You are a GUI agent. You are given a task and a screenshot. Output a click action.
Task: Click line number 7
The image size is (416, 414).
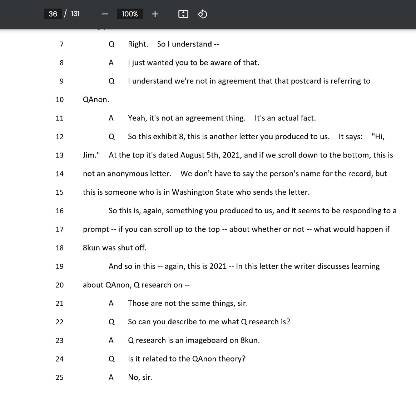(x=61, y=44)
